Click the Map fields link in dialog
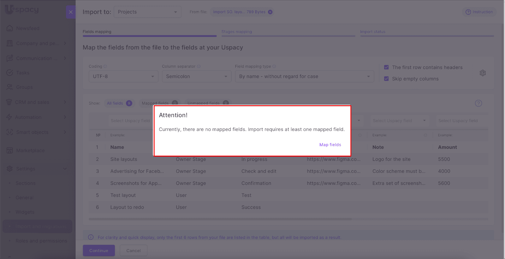Viewport: 505px width, 259px height. point(330,145)
